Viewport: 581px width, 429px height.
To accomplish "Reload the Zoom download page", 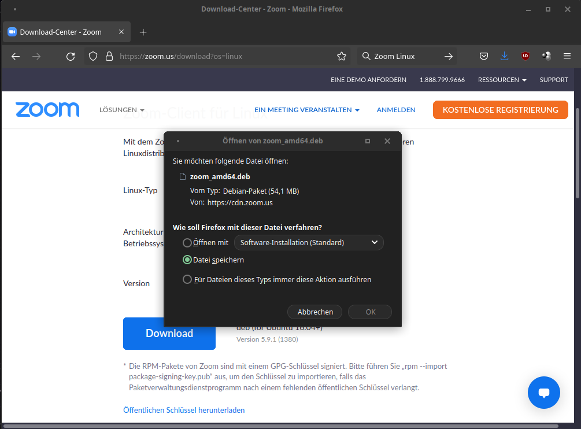I will 71,56.
